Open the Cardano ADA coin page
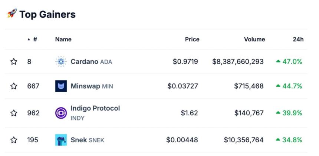Viewport: 319px width, 156px height. (x=91, y=62)
